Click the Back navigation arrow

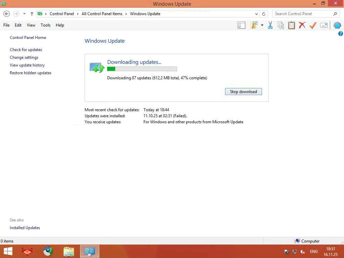pyautogui.click(x=7, y=14)
